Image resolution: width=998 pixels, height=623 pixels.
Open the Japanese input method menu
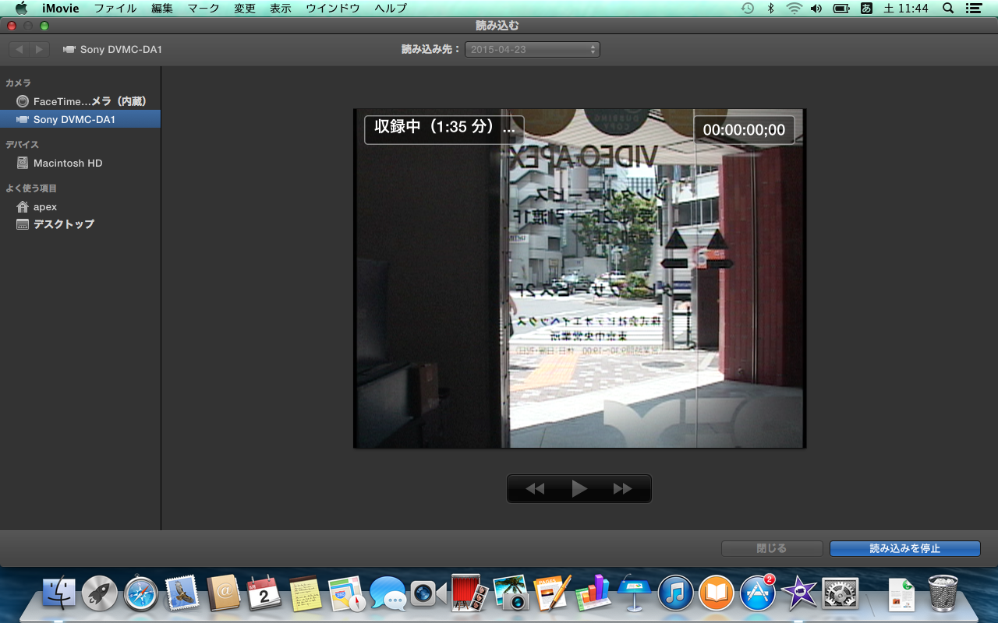pos(866,9)
